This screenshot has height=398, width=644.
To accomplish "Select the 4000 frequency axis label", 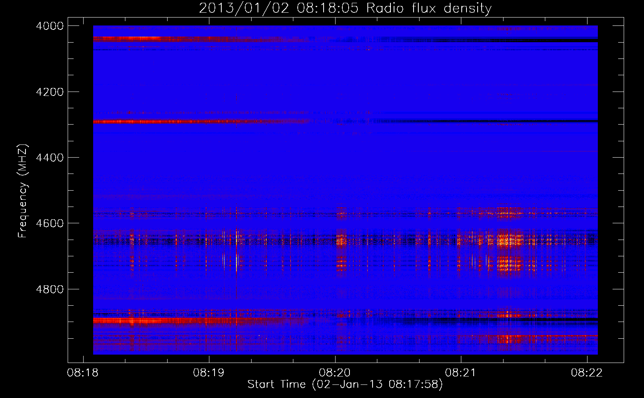I will [x=50, y=26].
